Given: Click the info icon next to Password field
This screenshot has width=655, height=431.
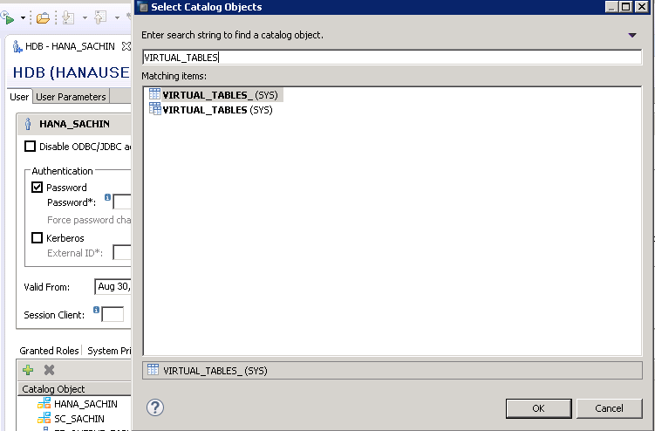Looking at the screenshot, I should click(107, 197).
